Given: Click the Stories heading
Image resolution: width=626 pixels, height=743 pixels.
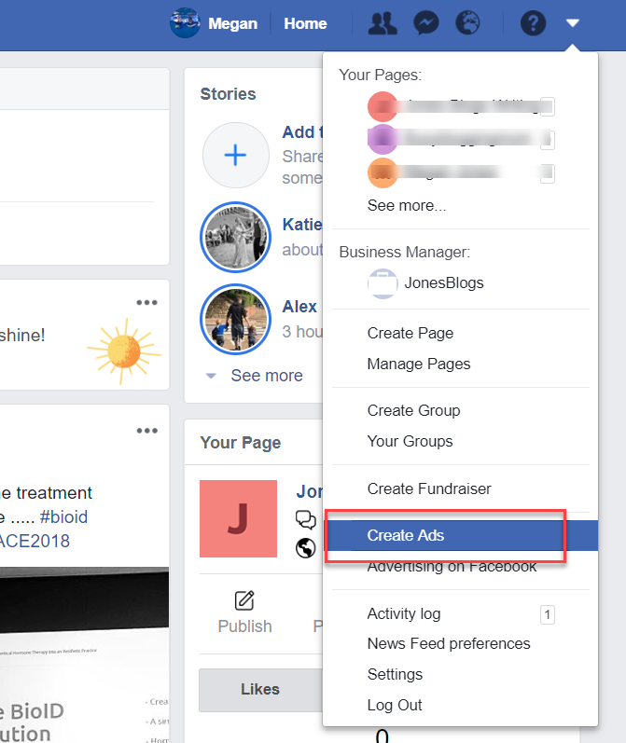Looking at the screenshot, I should coord(229,94).
